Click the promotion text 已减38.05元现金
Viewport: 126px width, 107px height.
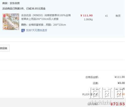36,9
